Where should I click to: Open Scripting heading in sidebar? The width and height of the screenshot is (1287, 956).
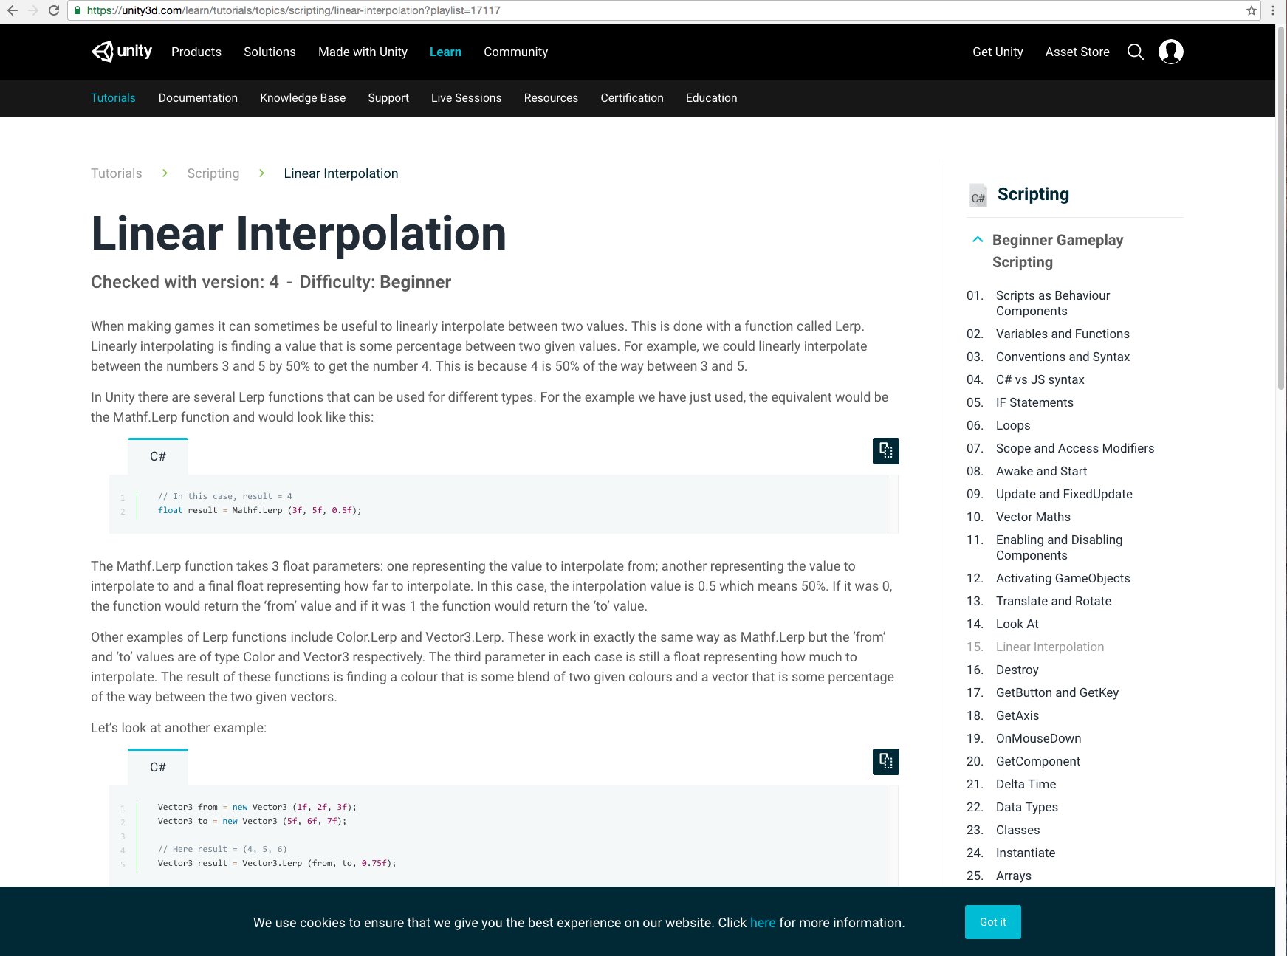pyautogui.click(x=1033, y=194)
